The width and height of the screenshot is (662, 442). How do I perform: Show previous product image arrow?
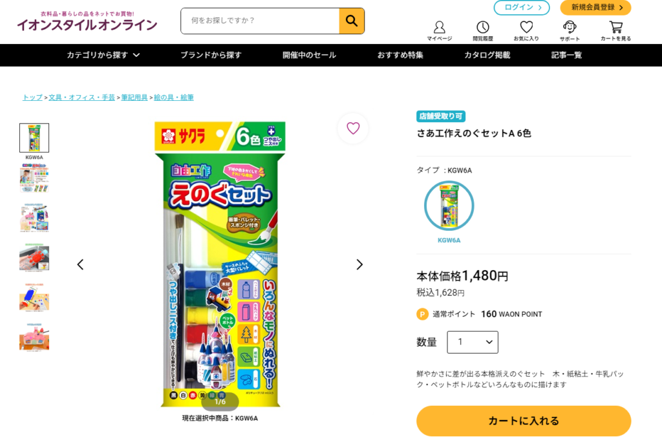[80, 265]
